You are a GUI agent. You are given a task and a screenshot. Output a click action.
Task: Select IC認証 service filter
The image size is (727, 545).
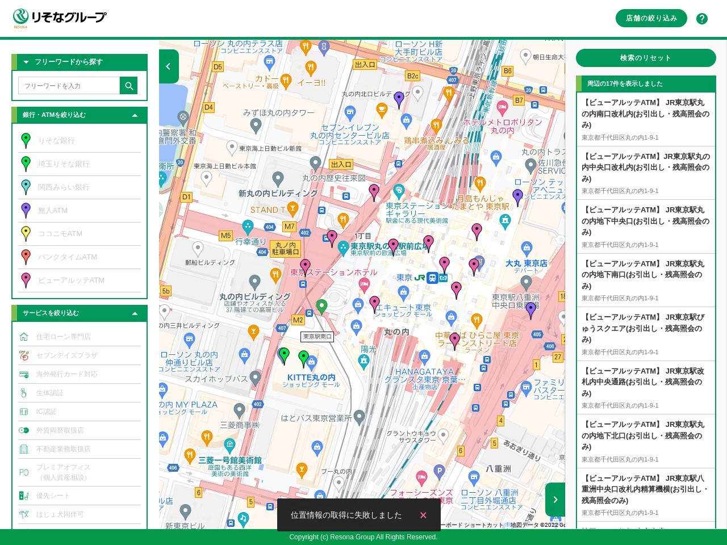point(80,412)
